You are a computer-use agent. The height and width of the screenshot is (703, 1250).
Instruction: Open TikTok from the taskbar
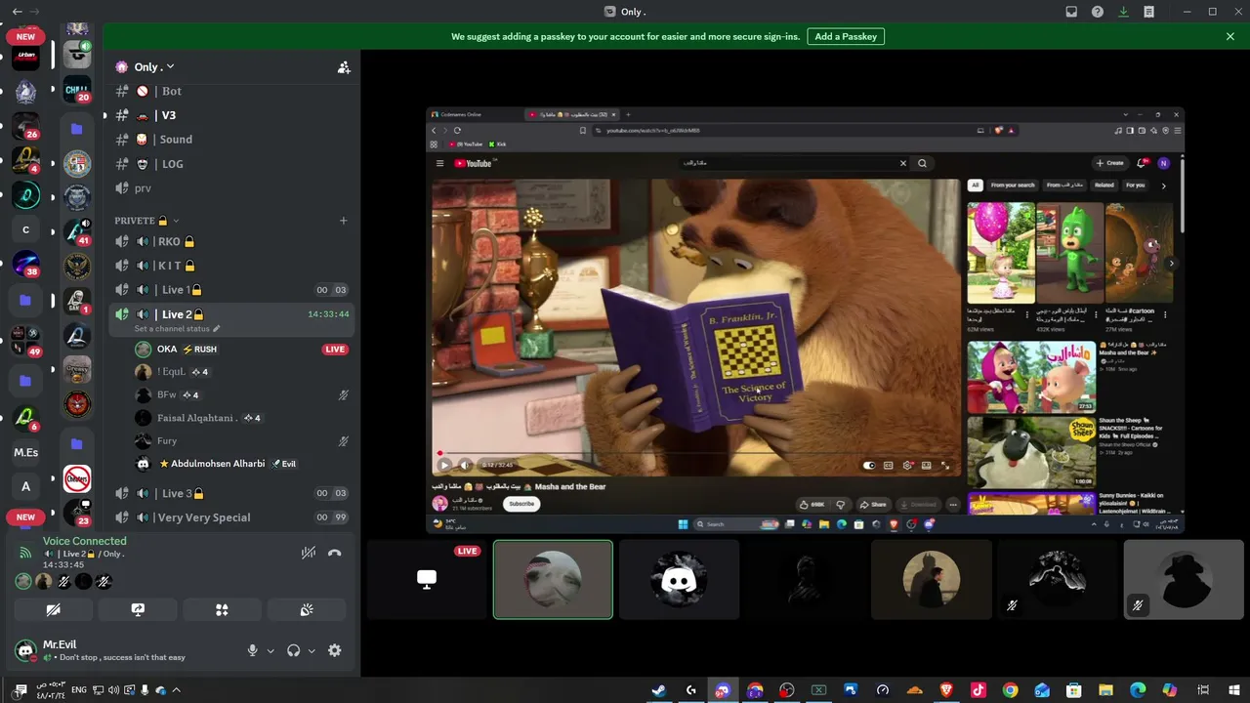979,690
